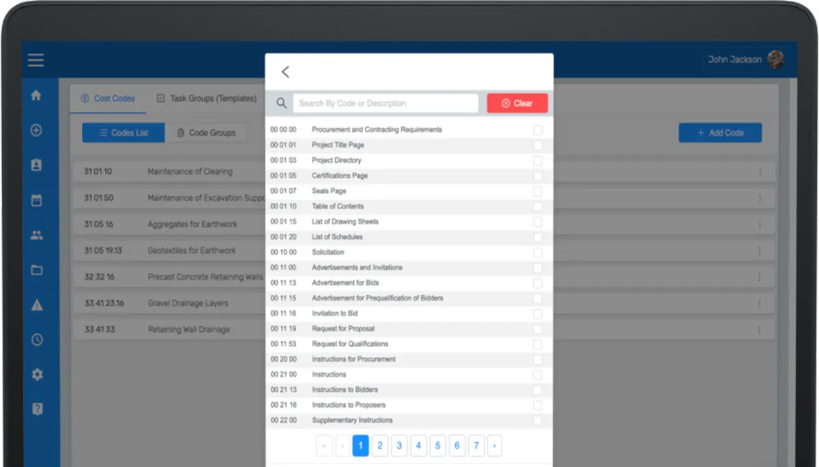The width and height of the screenshot is (819, 467).
Task: Click the red Clear button
Action: (x=517, y=103)
